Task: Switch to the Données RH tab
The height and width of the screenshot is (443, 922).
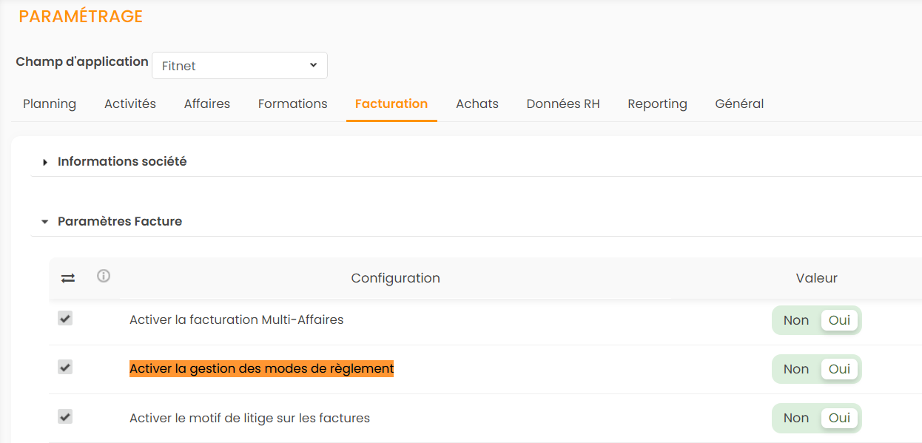Action: point(563,104)
